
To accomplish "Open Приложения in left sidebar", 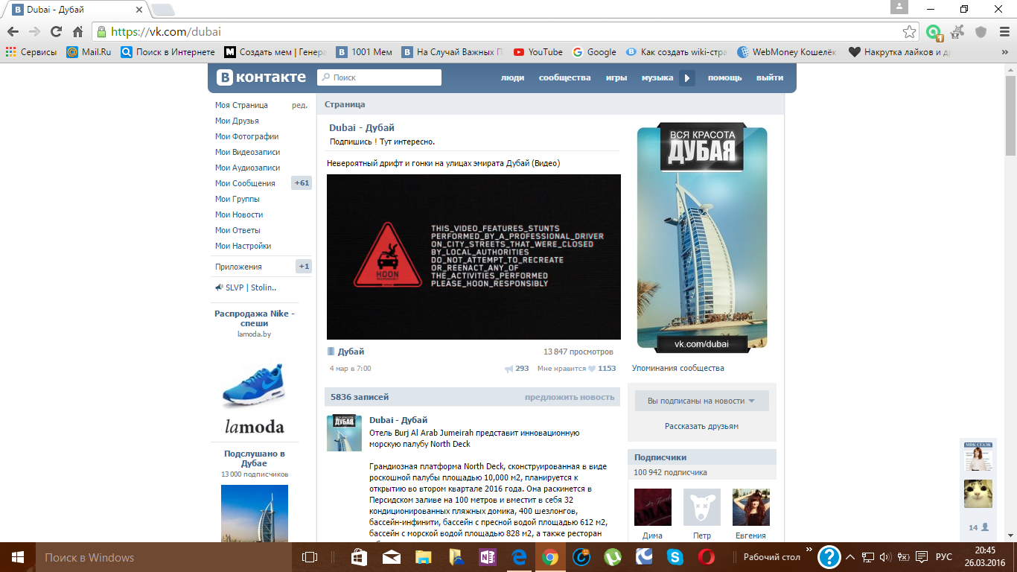I will 238,267.
